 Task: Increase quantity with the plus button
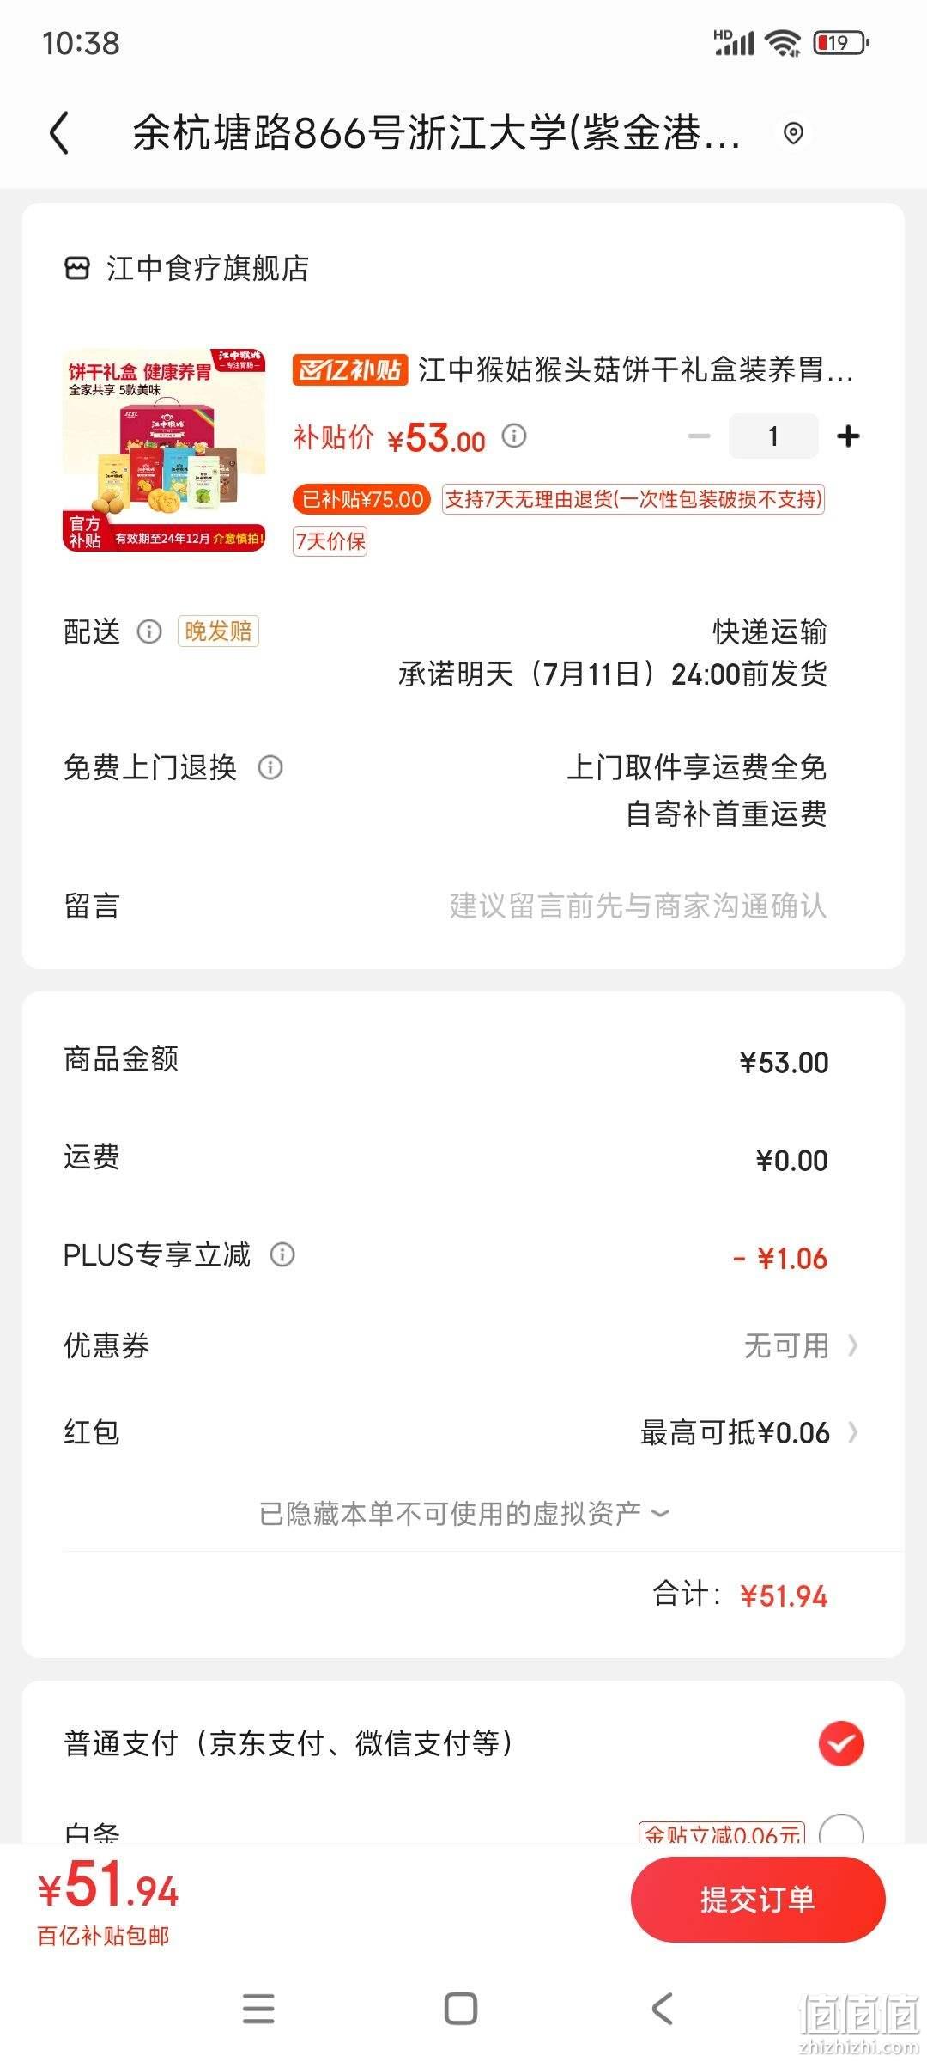(848, 436)
